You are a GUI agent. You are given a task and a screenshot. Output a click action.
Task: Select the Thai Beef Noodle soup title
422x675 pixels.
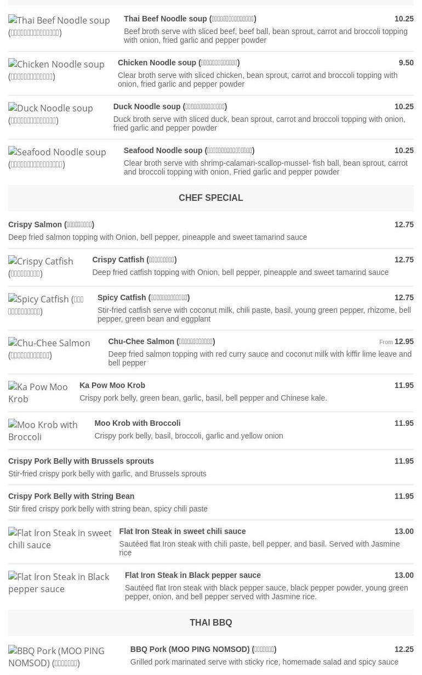click(x=190, y=19)
